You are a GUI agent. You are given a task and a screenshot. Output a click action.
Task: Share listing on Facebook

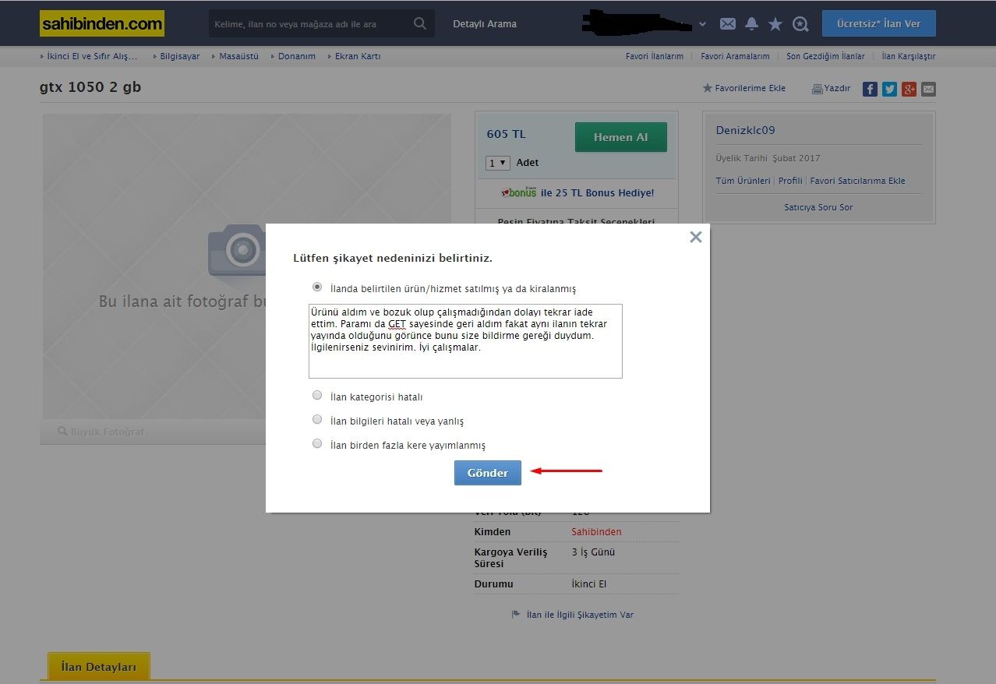870,89
